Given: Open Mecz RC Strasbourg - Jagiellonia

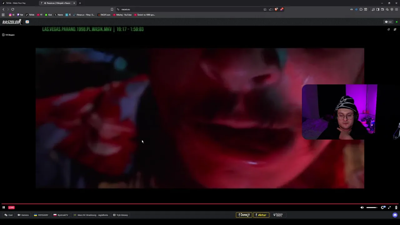Looking at the screenshot, I should (x=91, y=215).
